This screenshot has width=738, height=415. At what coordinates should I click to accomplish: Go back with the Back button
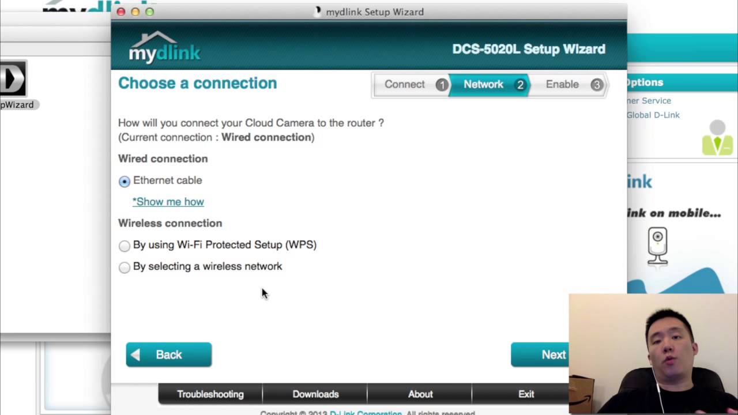[169, 354]
